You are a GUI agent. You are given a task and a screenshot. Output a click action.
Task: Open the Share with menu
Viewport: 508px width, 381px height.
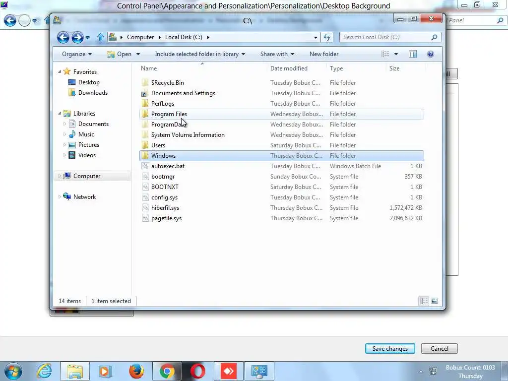[x=277, y=54]
